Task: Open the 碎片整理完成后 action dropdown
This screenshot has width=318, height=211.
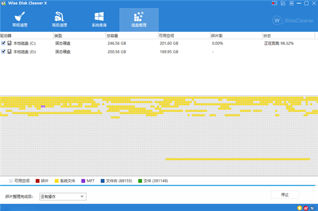Action: [63, 196]
